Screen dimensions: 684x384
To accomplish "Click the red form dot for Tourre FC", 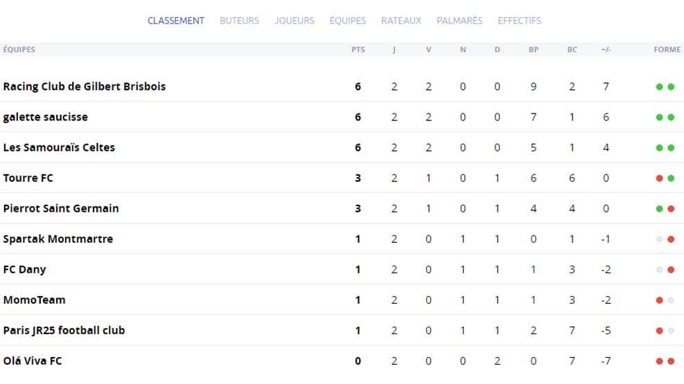I will [659, 178].
